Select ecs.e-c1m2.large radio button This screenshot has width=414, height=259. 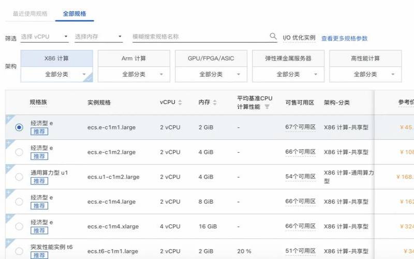pyautogui.click(x=19, y=152)
